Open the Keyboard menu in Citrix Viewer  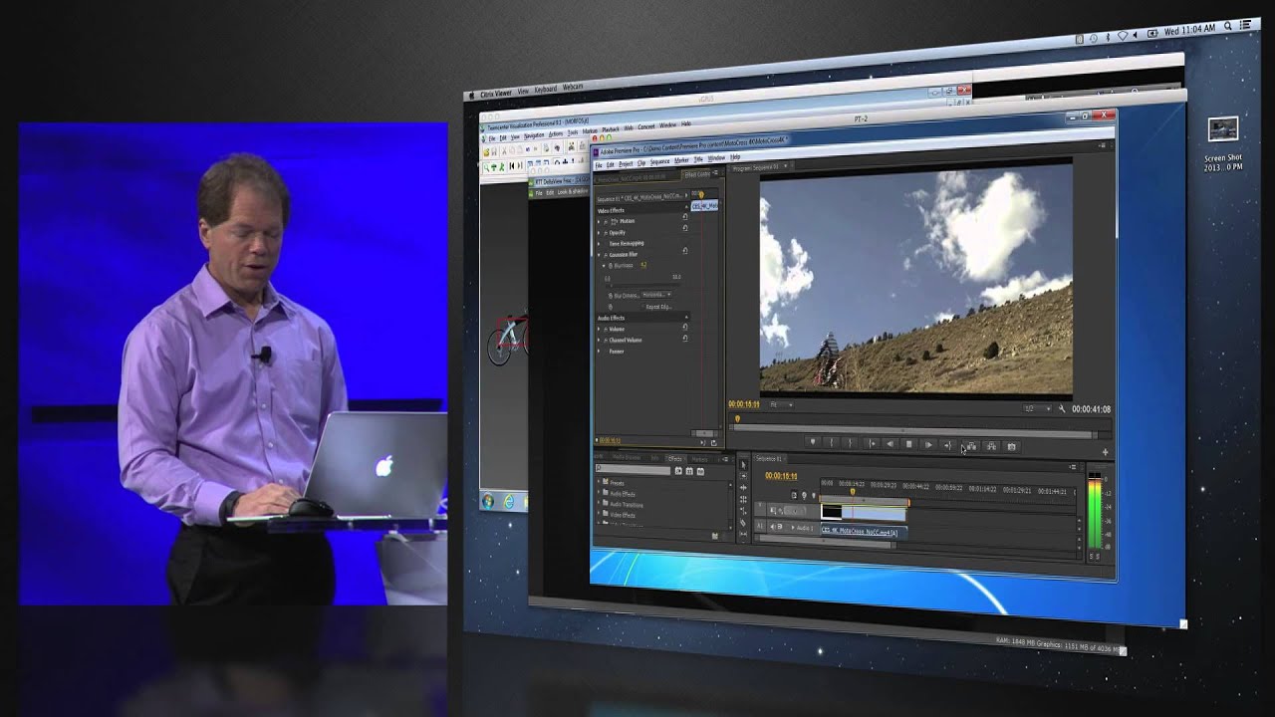[x=546, y=90]
